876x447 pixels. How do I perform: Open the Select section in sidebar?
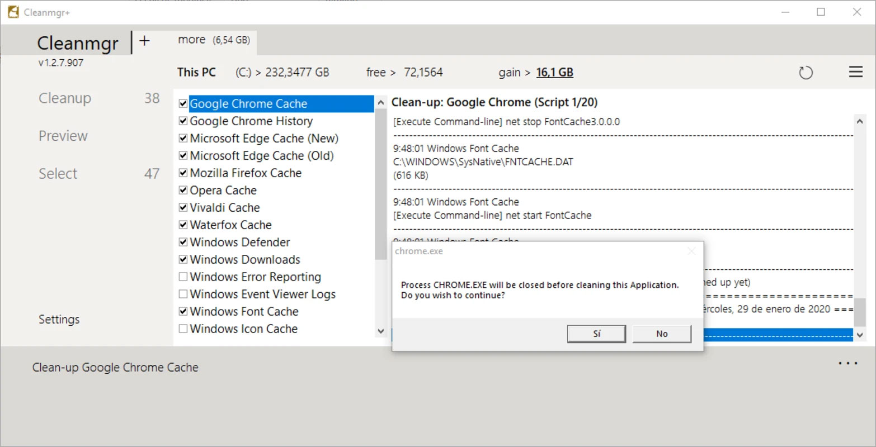[58, 174]
